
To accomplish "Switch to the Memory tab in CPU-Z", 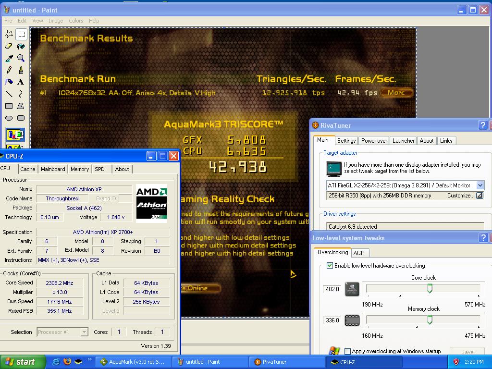I will [80, 169].
